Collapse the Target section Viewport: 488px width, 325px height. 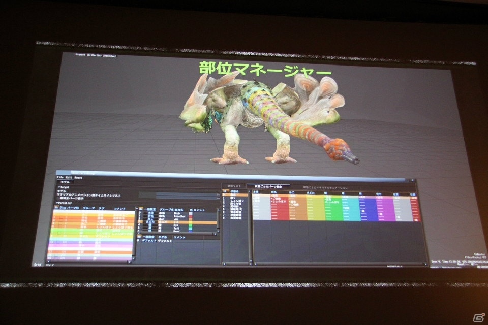coord(65,187)
